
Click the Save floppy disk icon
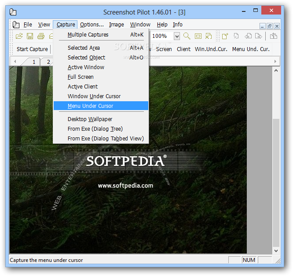click(30, 36)
